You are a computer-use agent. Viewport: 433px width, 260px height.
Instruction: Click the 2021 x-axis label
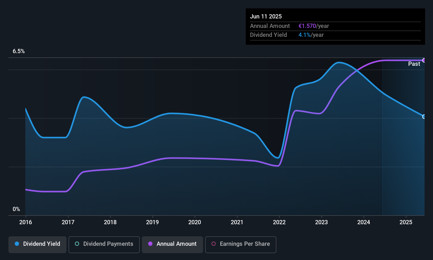237,222
